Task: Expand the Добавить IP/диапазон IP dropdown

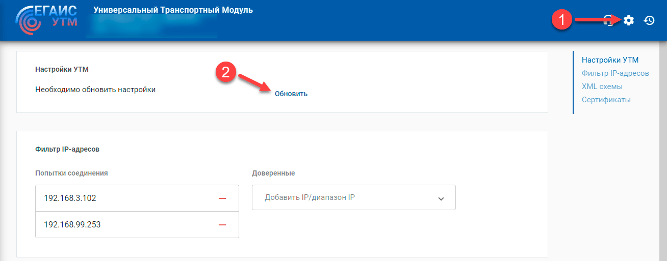Action: [x=347, y=197]
